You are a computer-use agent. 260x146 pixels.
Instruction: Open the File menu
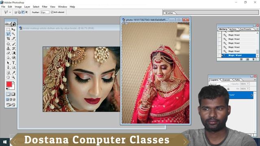pyautogui.click(x=3, y=7)
